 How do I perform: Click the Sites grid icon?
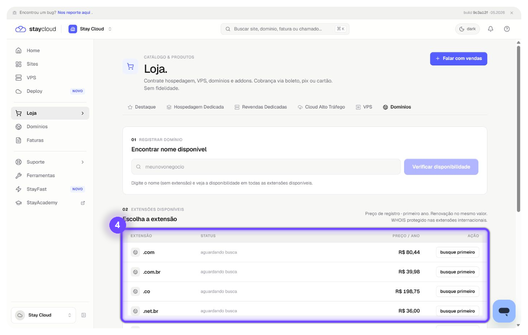[x=19, y=64]
